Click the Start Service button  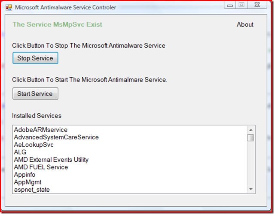(x=35, y=94)
